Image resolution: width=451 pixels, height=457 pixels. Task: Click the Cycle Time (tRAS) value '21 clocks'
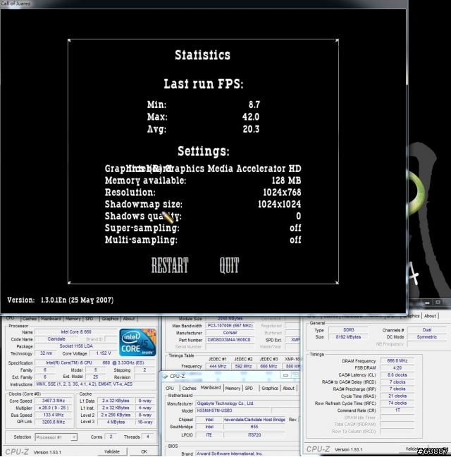pyautogui.click(x=397, y=396)
